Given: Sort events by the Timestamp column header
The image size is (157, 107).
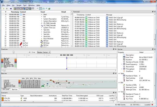Looking at the screenshot, I should pos(15,12).
